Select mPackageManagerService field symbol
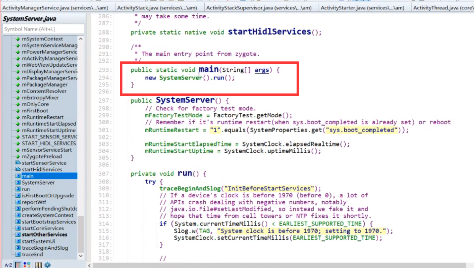The width and height of the screenshot is (474, 268). click(49, 78)
